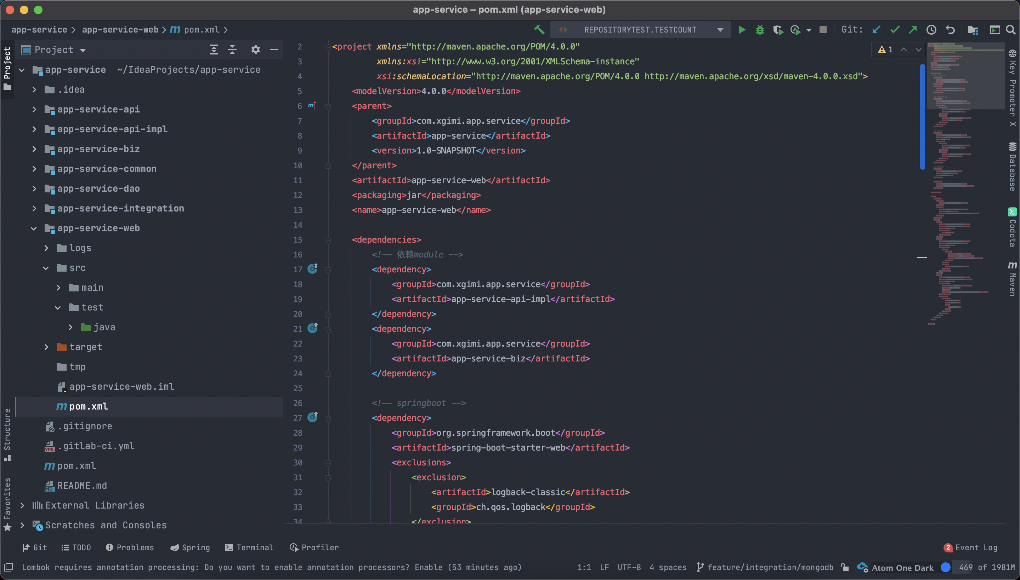1020x580 pixels.
Task: Click the memory indicator 469 of 1981M
Action: coord(986,567)
